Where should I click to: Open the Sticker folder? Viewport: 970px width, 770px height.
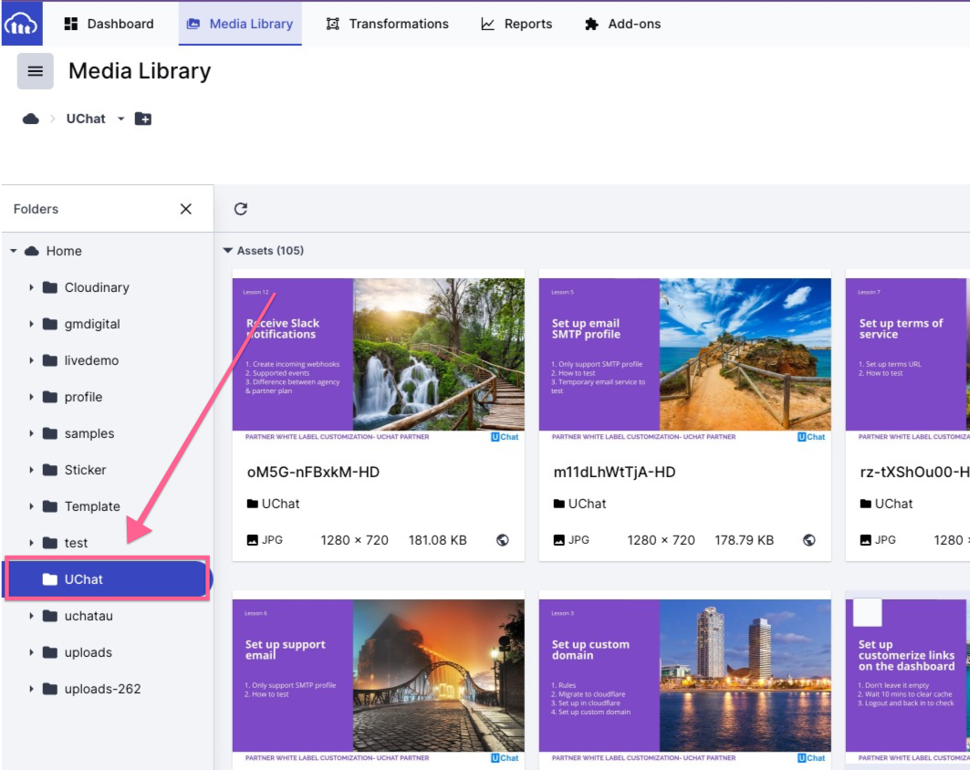[86, 470]
